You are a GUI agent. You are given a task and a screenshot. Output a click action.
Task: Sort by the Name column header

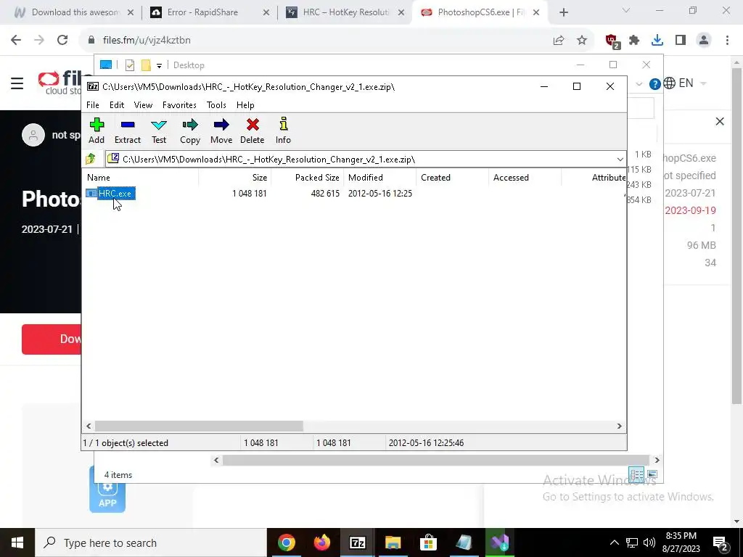141,178
